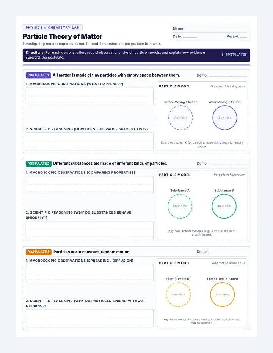The height and width of the screenshot is (353, 273).
Task: Click the spreading/diffusion observations answer box
Action: pyautogui.click(x=89, y=273)
